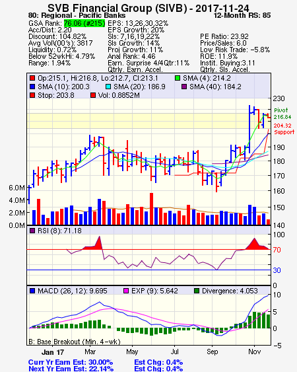Click the purple SMA (40) legend swatch

tap(184, 87)
